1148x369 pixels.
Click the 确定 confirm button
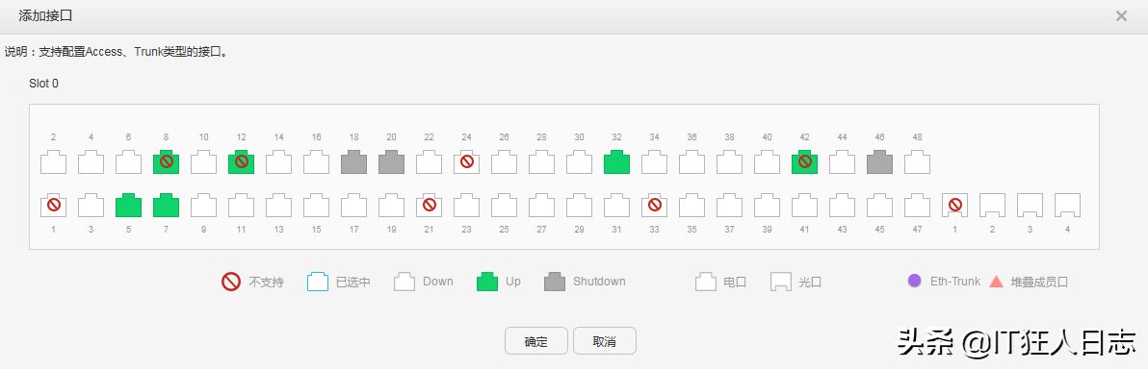click(x=535, y=340)
